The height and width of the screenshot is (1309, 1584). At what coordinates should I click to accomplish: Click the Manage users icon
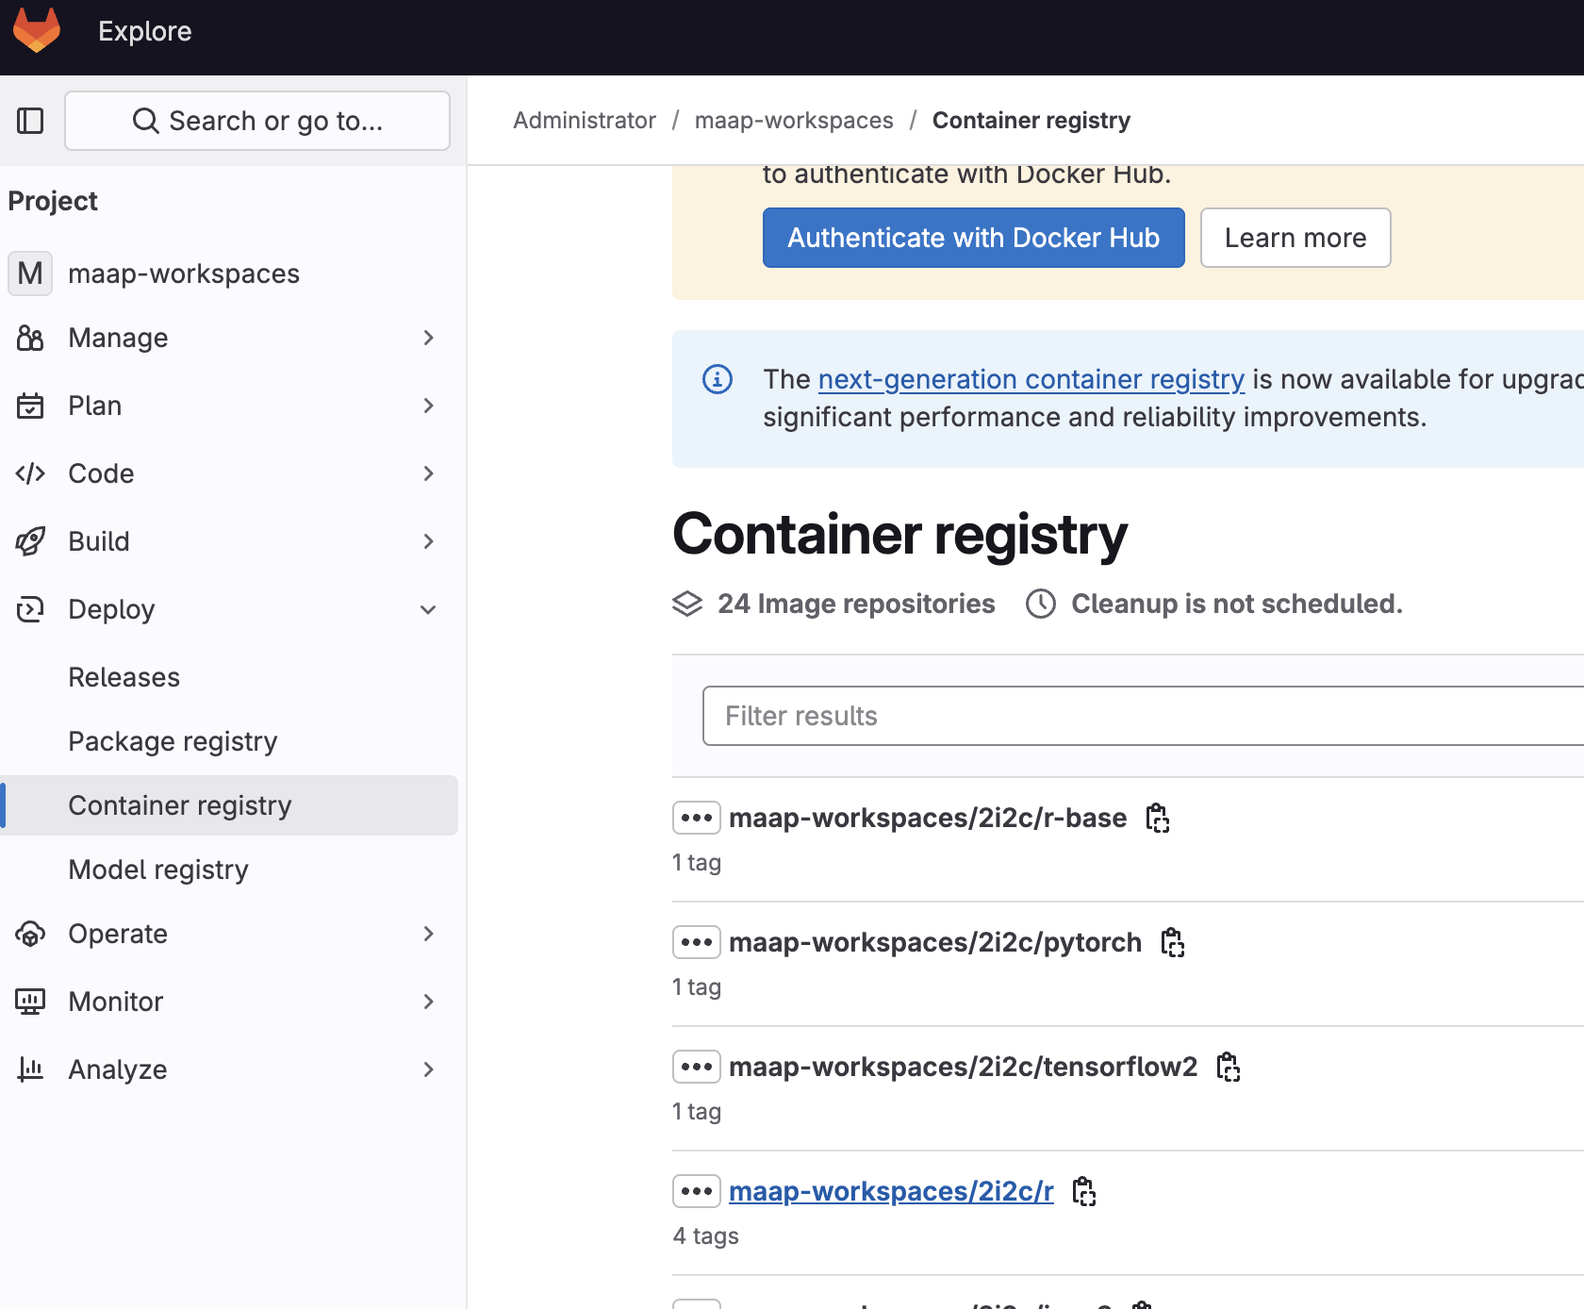tap(30, 338)
